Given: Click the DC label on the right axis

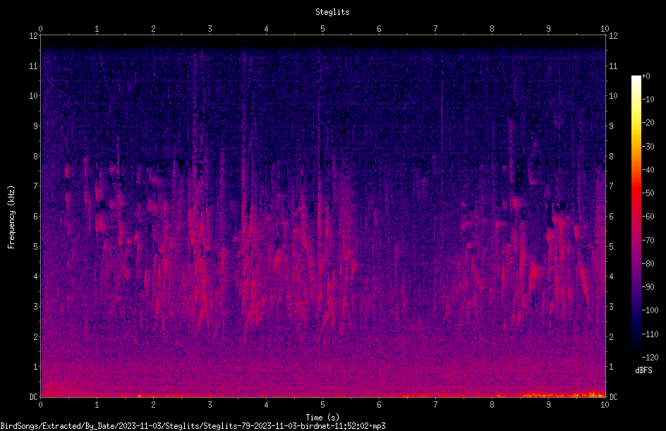Looking at the screenshot, I should coord(613,396).
